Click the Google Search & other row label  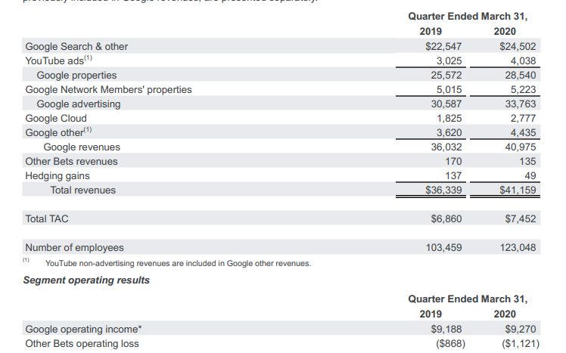tap(76, 47)
